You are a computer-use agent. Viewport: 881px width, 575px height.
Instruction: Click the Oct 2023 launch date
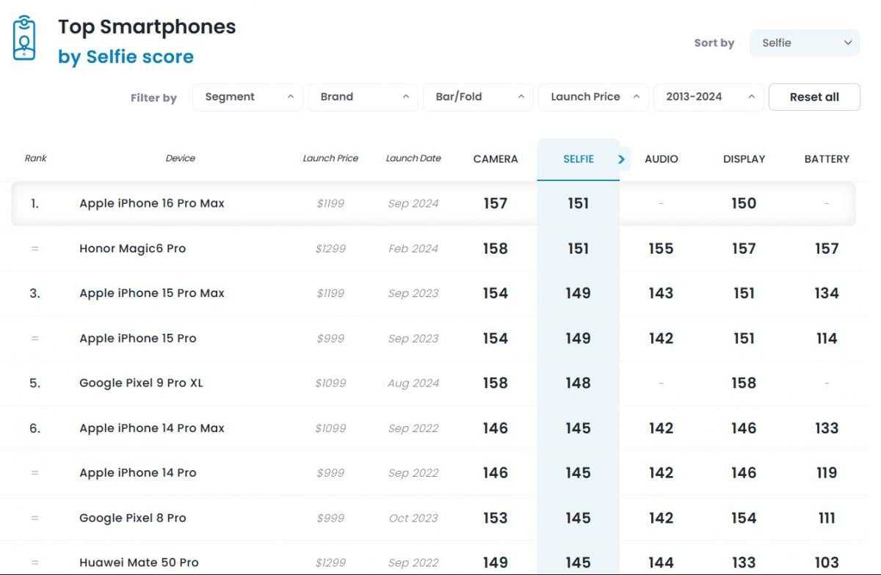tap(413, 518)
